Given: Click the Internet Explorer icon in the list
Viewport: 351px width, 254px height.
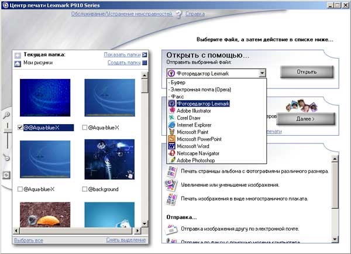Looking at the screenshot, I should coord(171,125).
